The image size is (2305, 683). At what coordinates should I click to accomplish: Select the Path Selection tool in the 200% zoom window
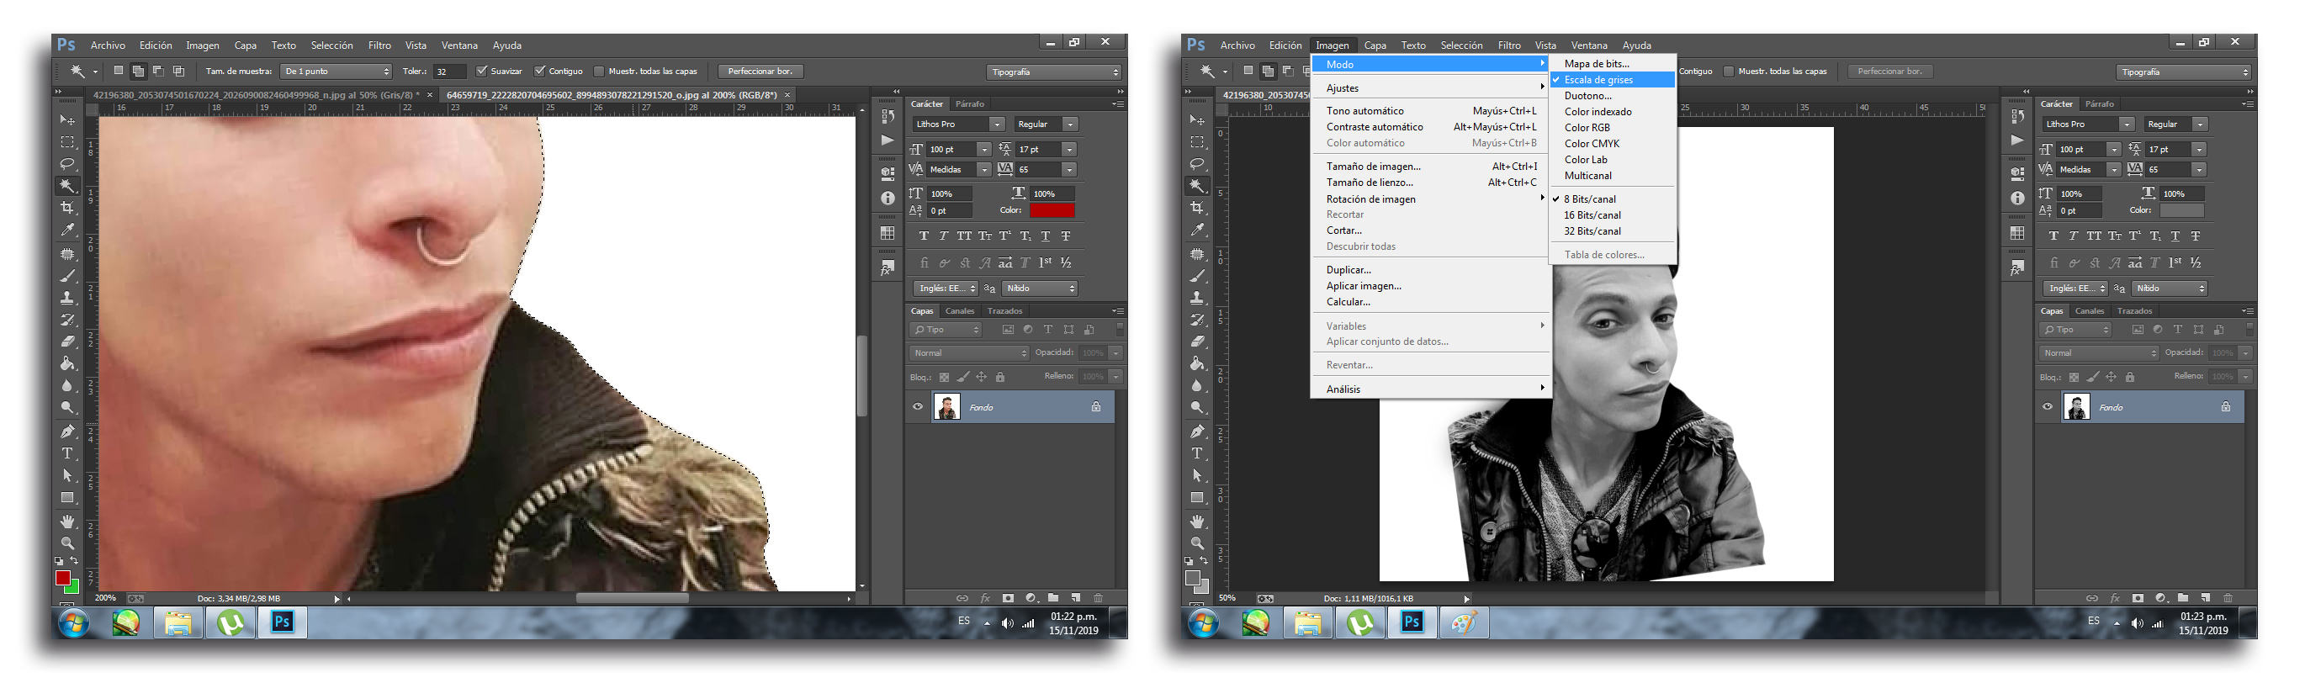67,476
